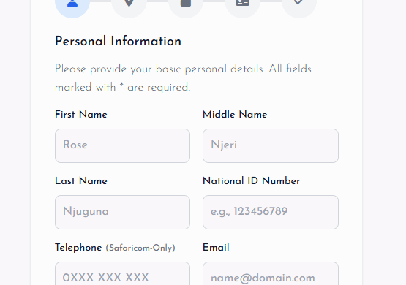Click the 'Please provide your basic personal details' text
The width and height of the screenshot is (406, 285).
(x=183, y=78)
